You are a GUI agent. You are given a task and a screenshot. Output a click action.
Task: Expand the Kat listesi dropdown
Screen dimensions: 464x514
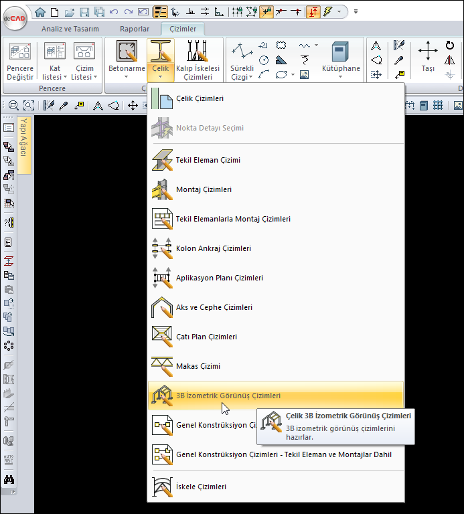[x=55, y=76]
